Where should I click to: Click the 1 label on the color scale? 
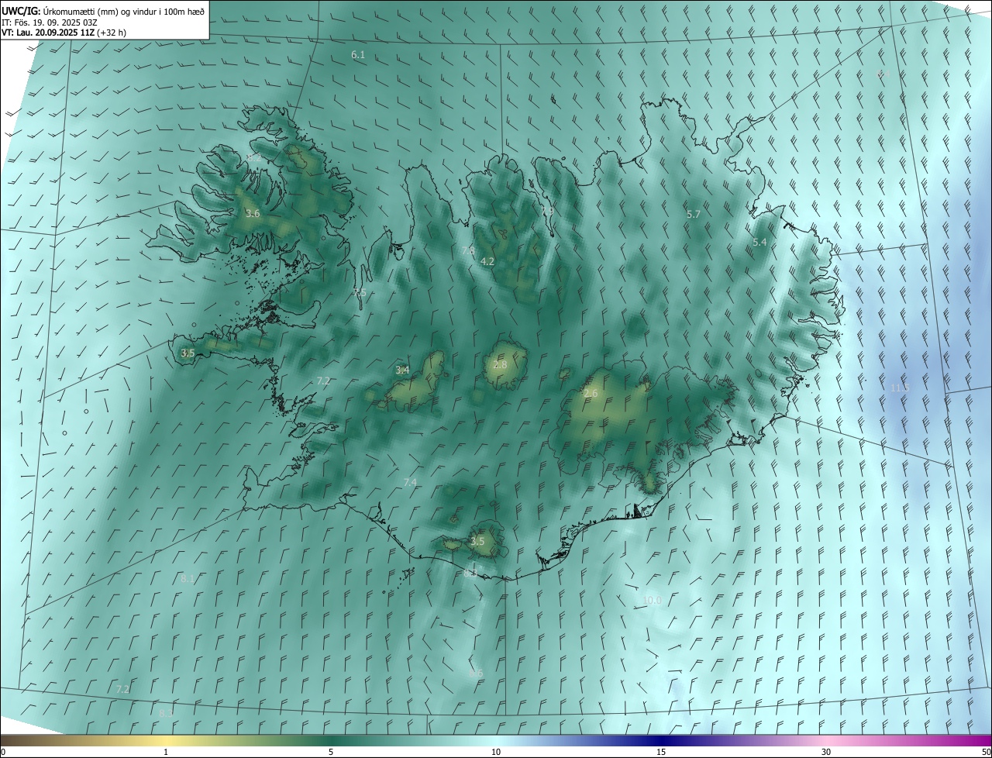tap(166, 752)
